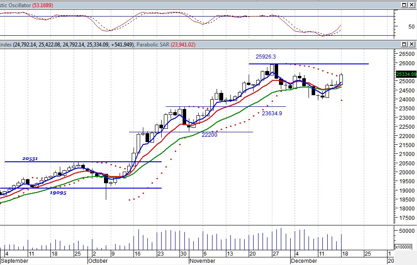
Task: Click the September label on date axis
Action: point(15,261)
